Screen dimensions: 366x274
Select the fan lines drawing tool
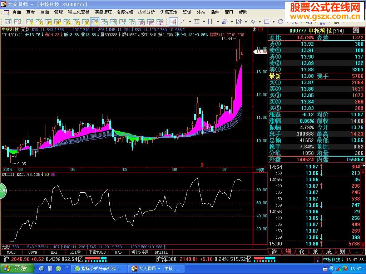click(225, 22)
